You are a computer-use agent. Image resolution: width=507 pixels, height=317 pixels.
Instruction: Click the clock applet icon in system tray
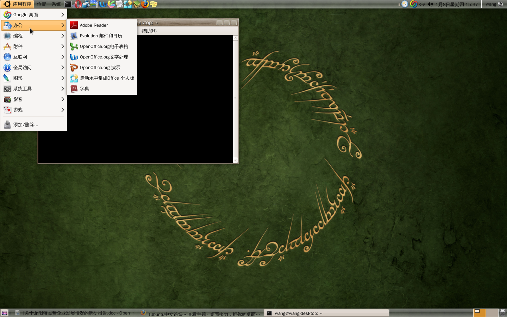tap(405, 4)
